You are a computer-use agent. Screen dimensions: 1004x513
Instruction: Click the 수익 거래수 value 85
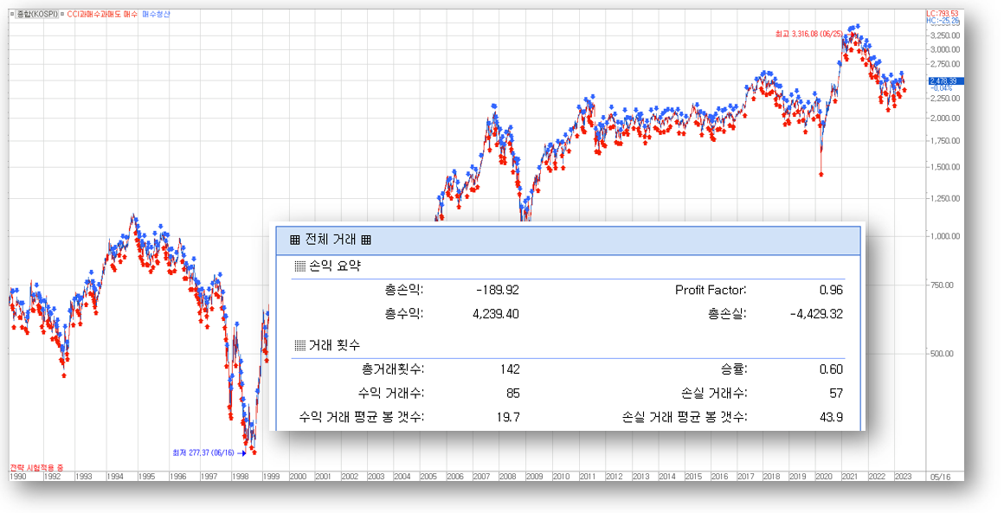pyautogui.click(x=513, y=394)
